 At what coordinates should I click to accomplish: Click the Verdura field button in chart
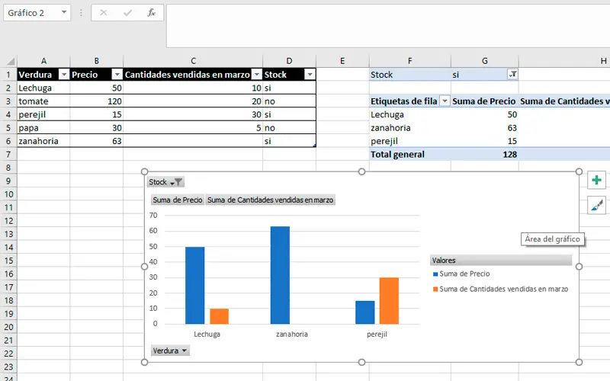170,351
